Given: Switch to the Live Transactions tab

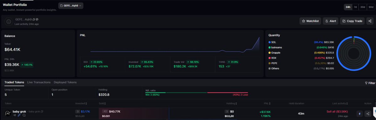Looking at the screenshot, I should coord(39,82).
